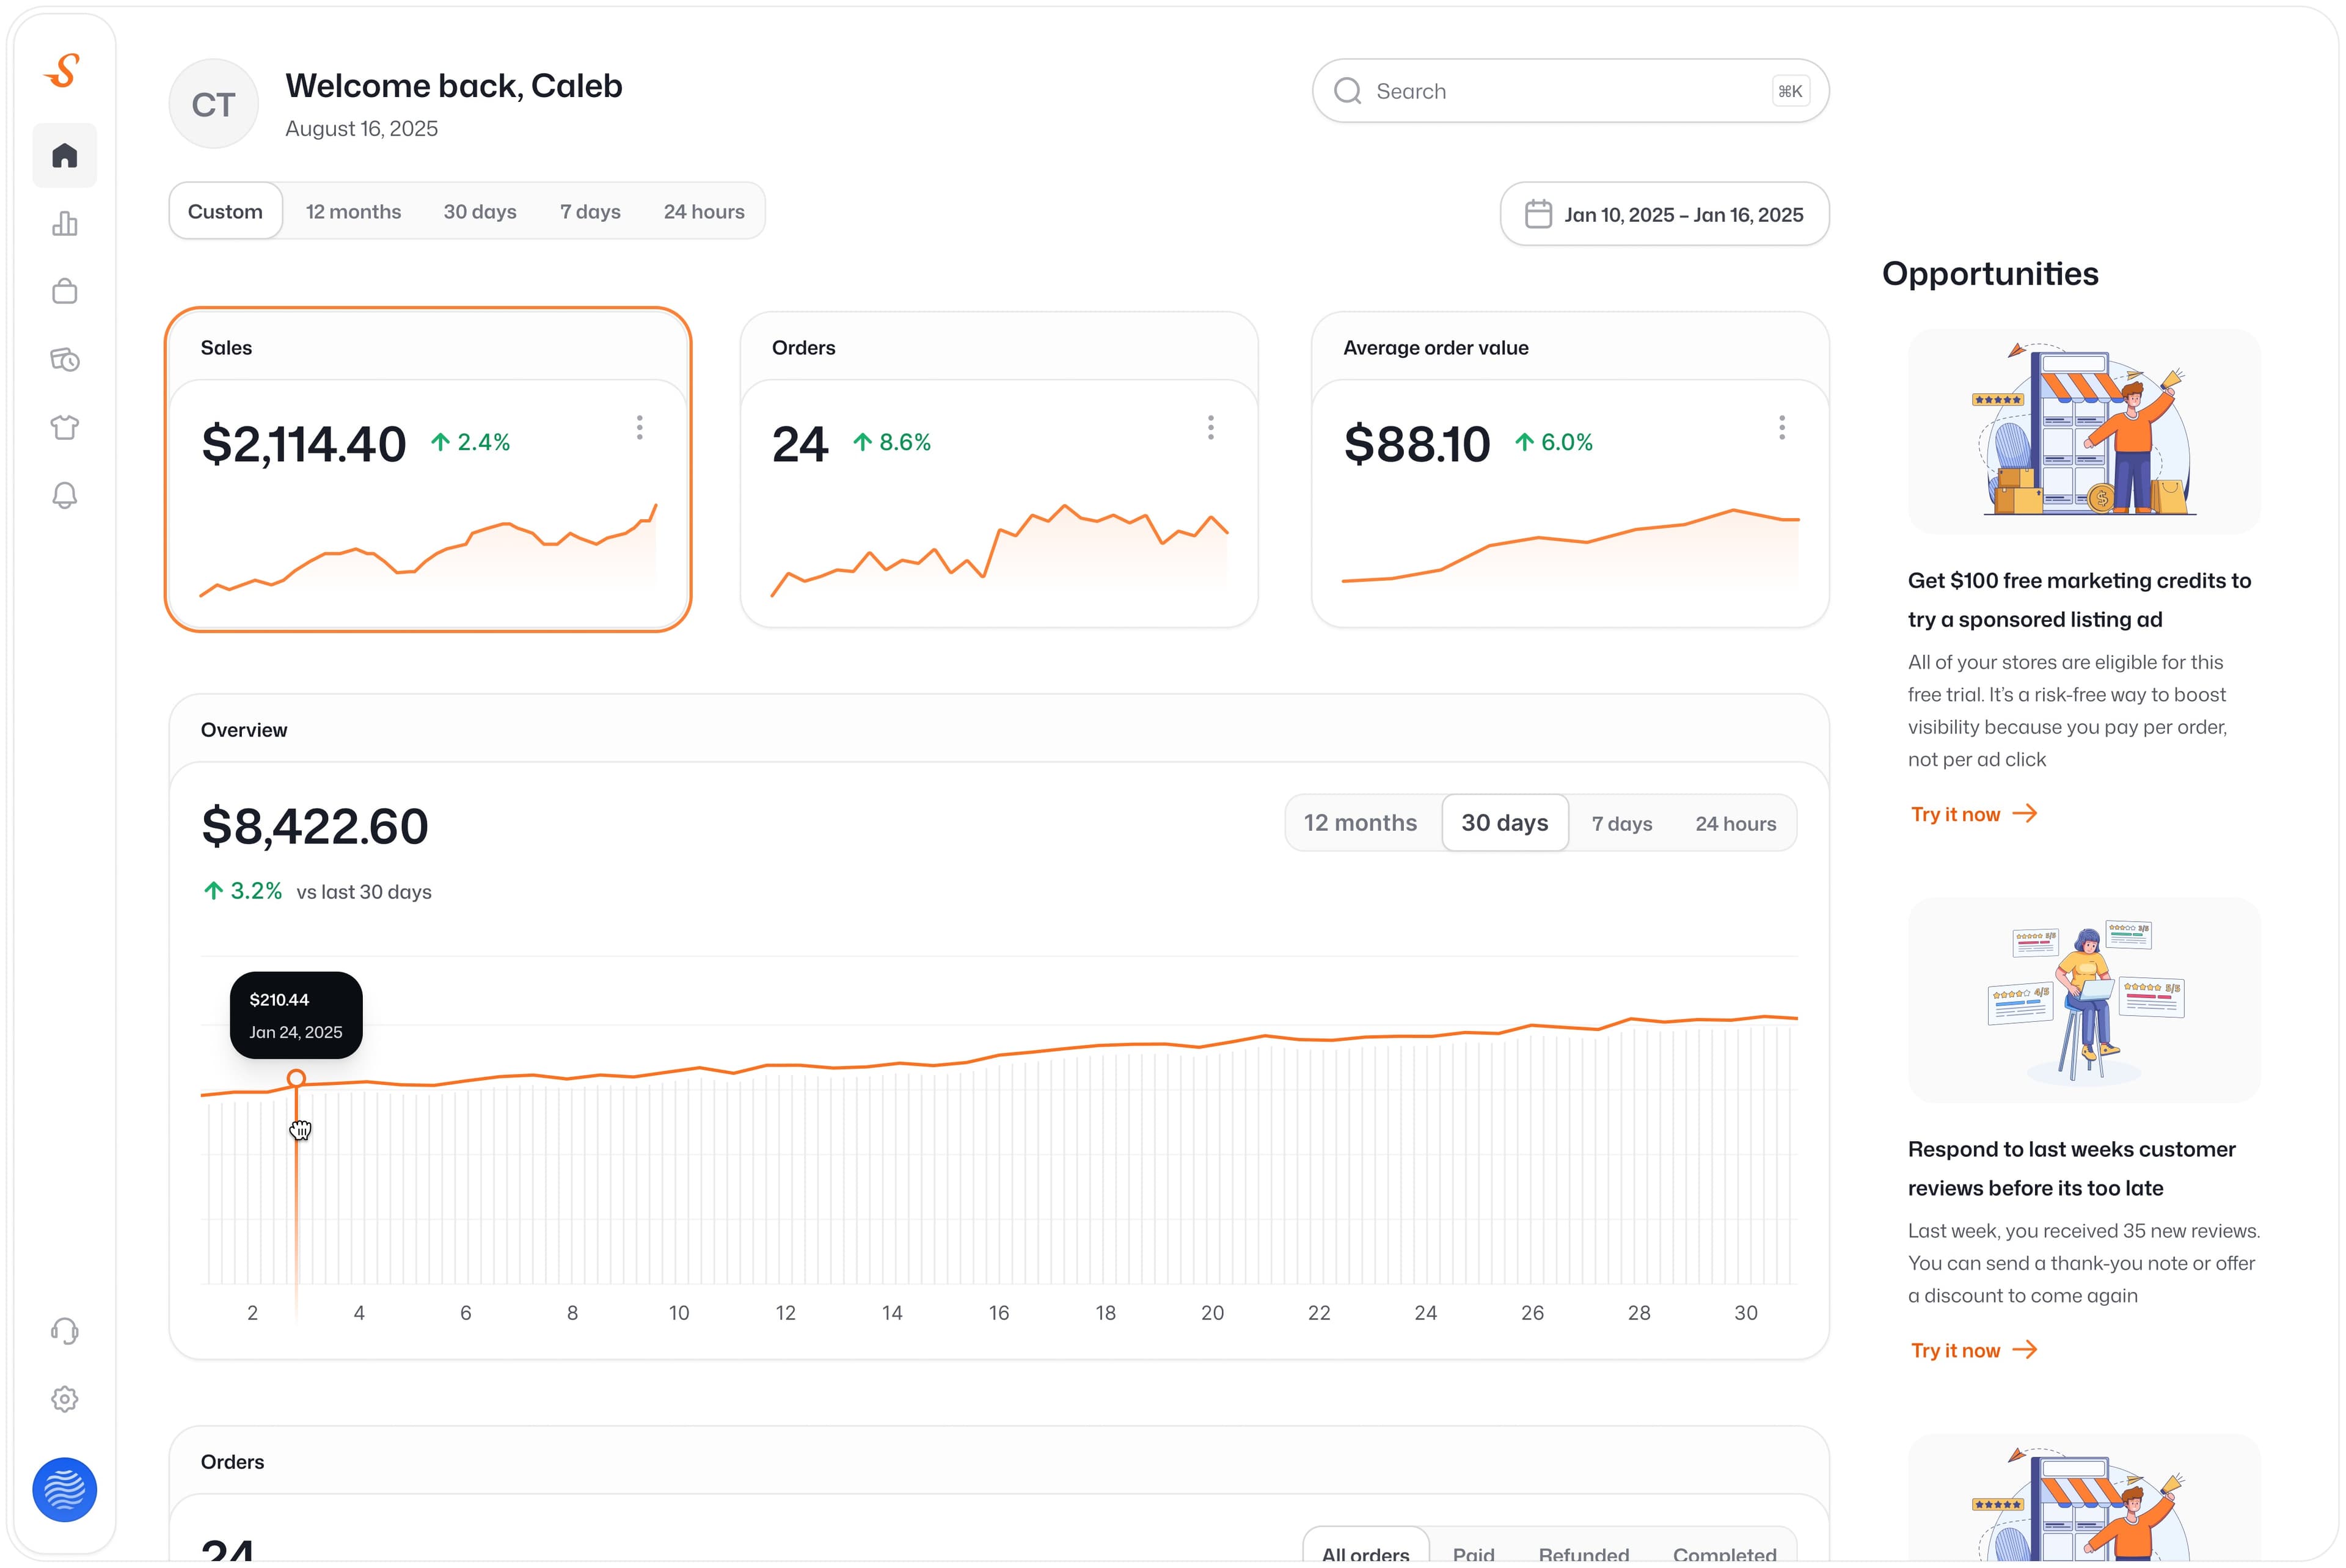Click the 'Get $100 free marketing credits' title
2346x1568 pixels.
2079,600
